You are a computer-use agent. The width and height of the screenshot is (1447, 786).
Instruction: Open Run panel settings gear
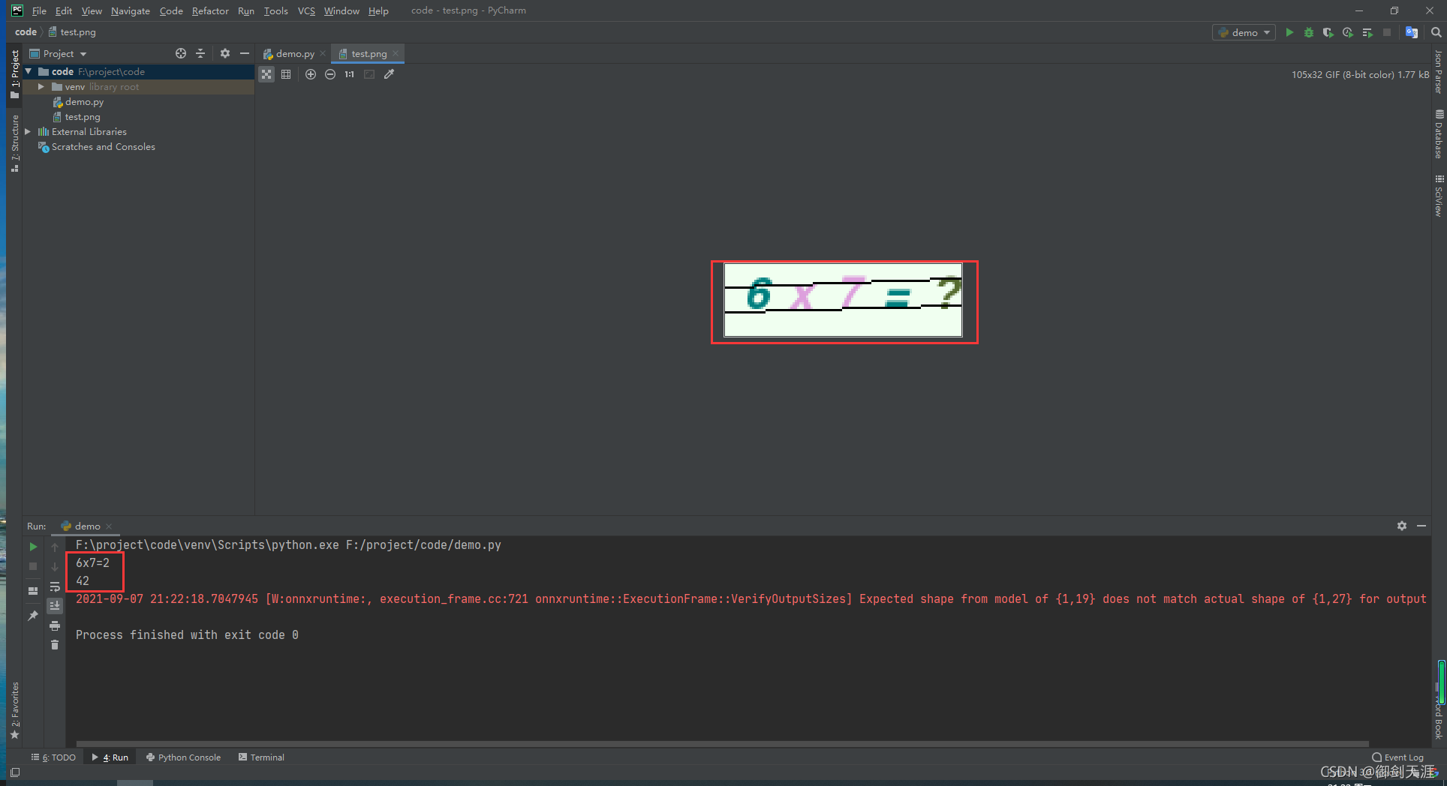pos(1402,526)
